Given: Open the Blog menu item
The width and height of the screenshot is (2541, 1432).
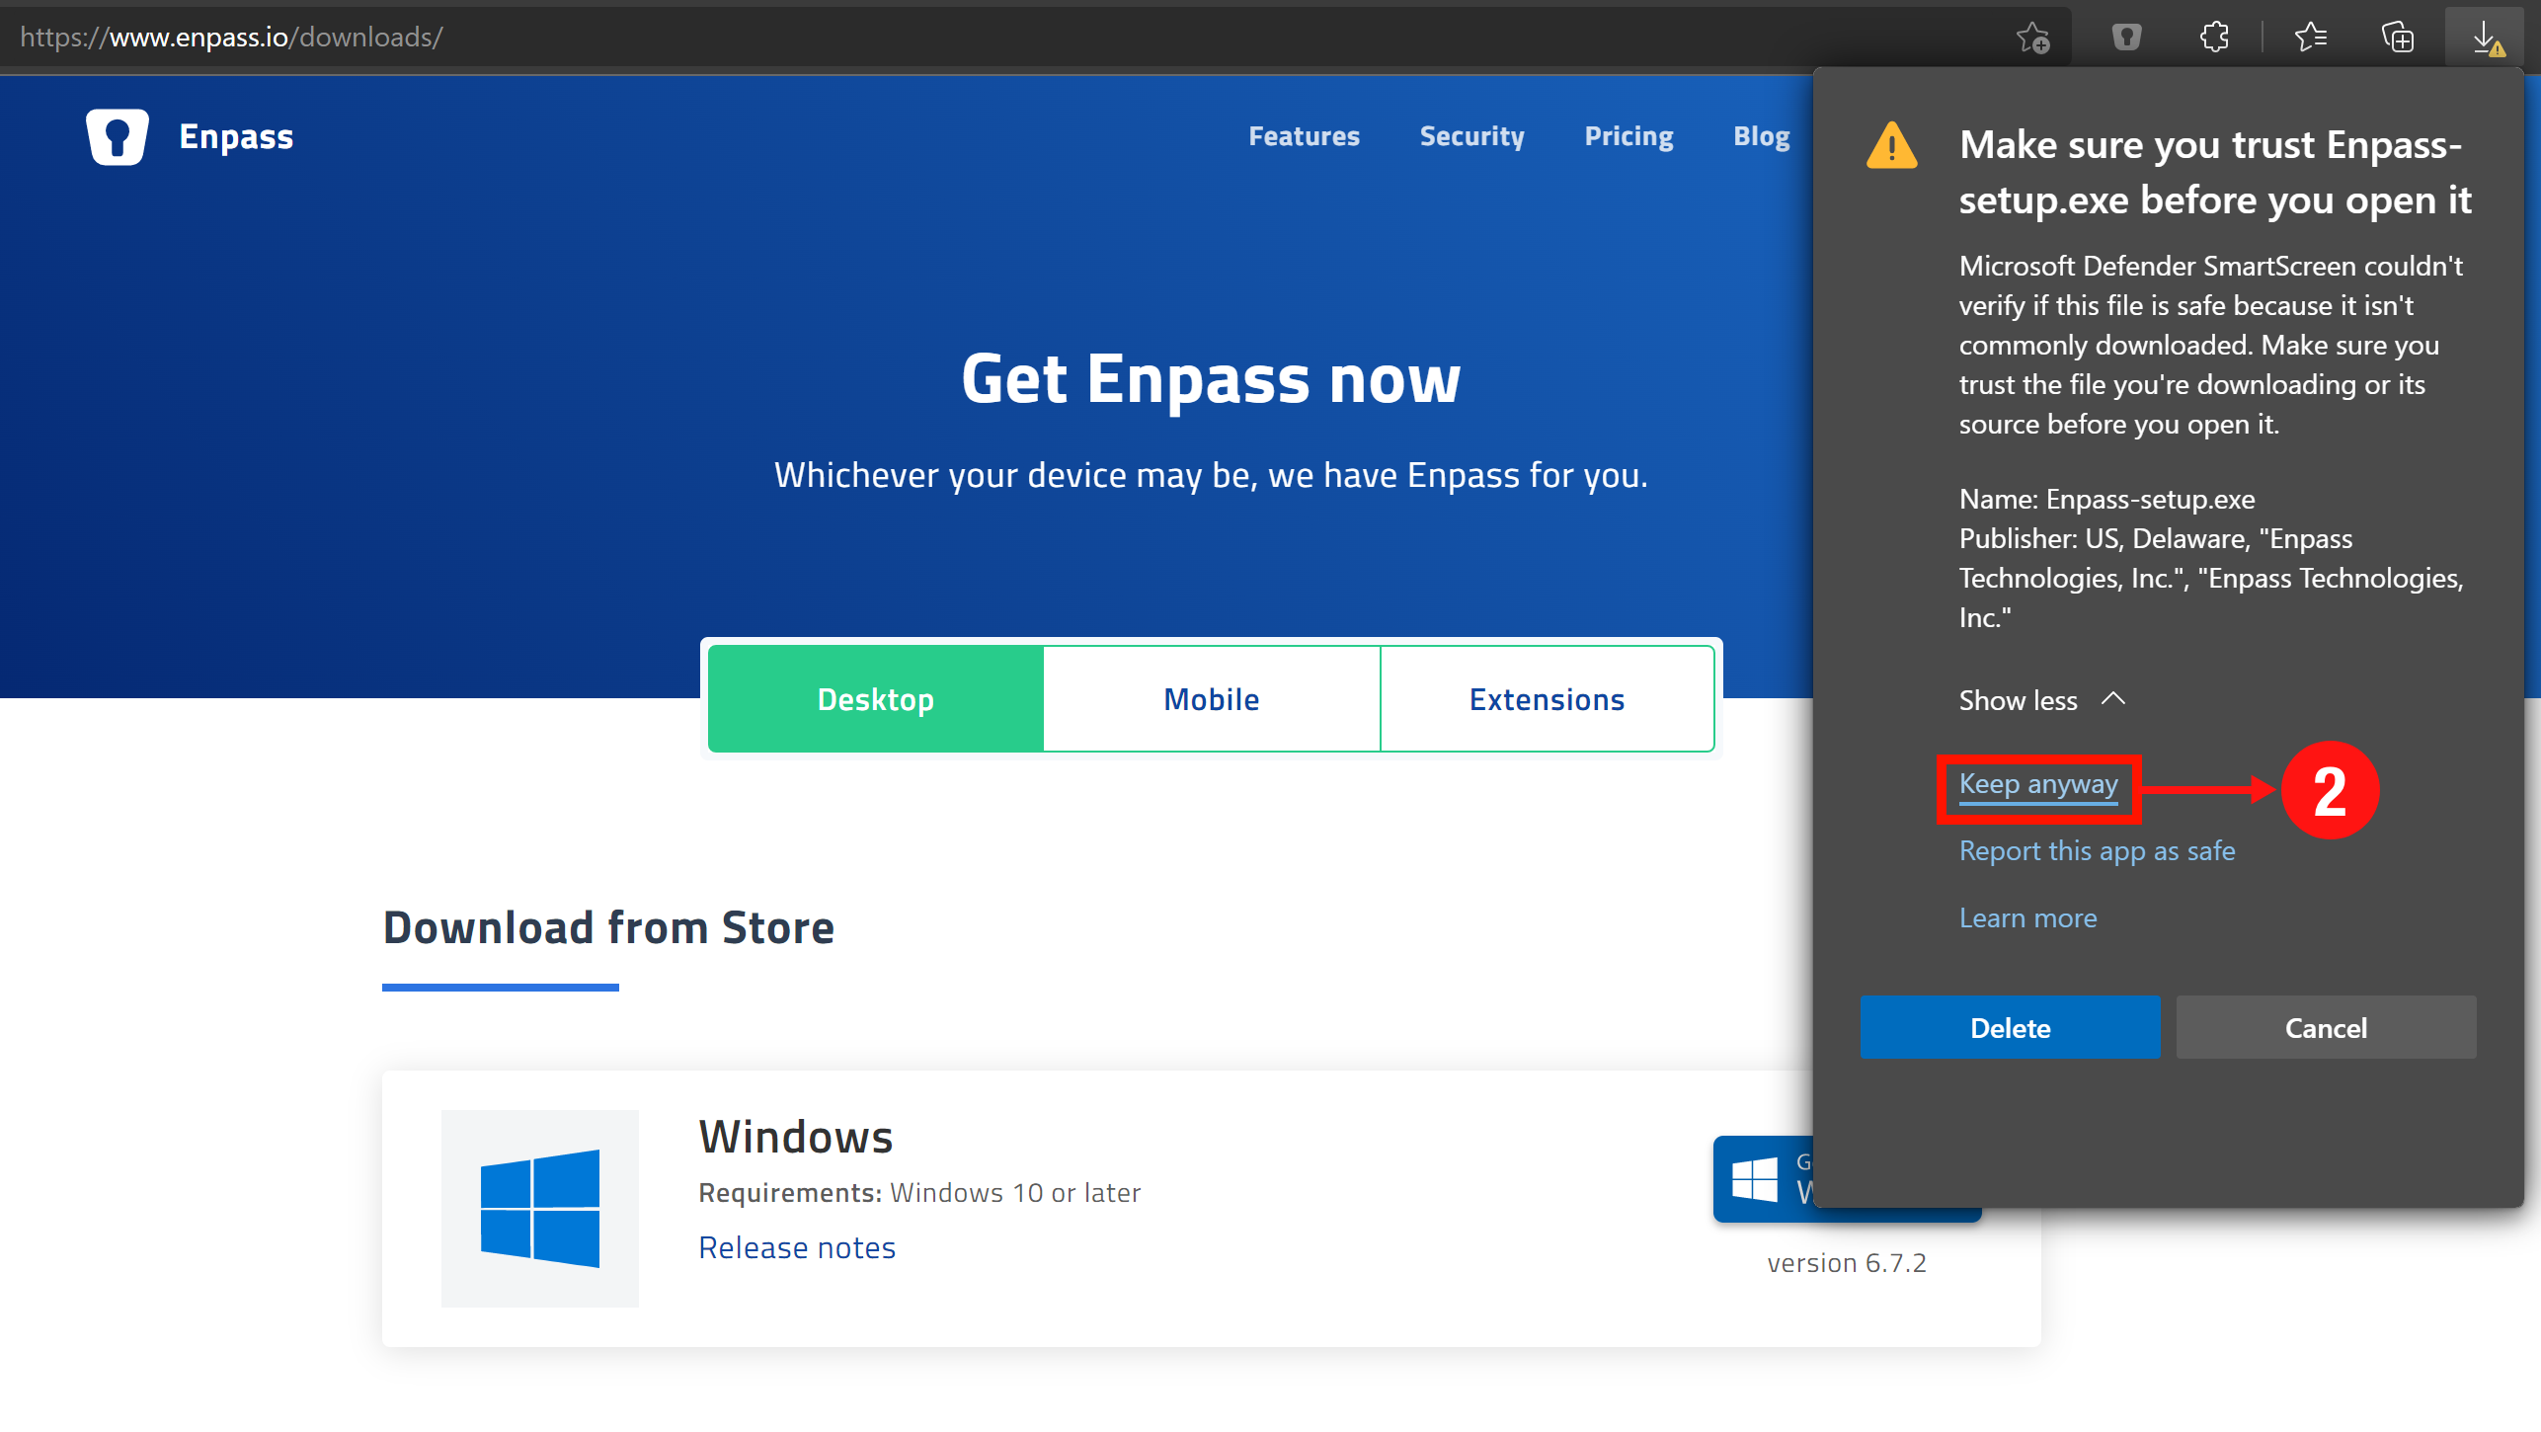Looking at the screenshot, I should coord(1762,136).
